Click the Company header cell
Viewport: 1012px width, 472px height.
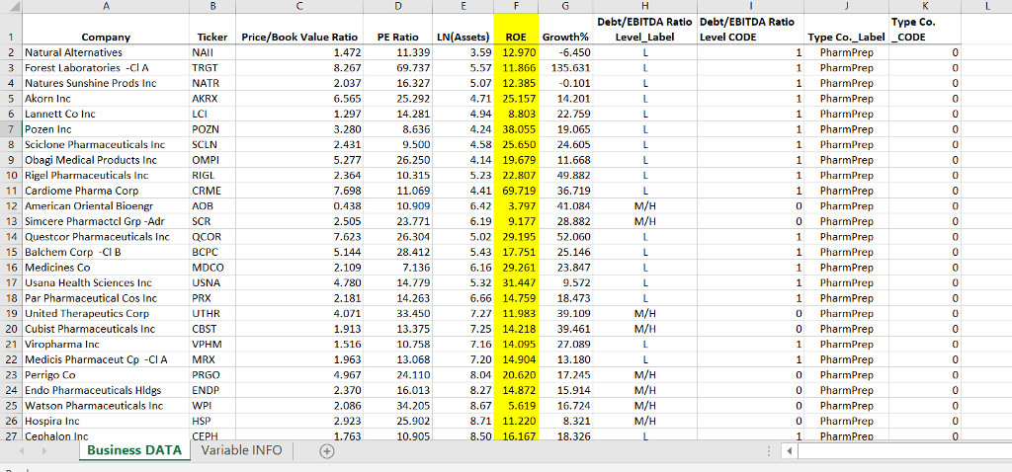[106, 29]
